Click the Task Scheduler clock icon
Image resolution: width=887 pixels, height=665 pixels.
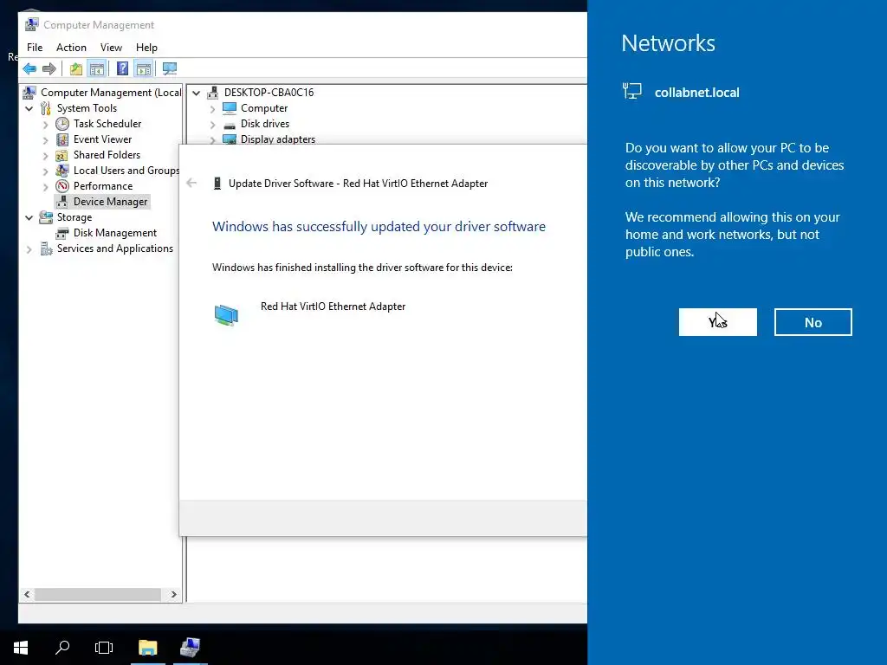click(62, 124)
